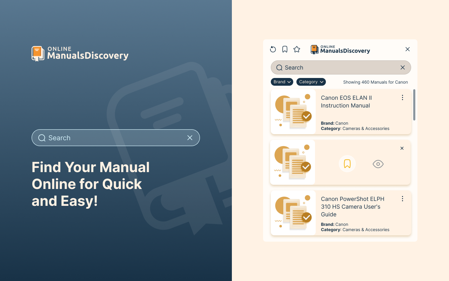This screenshot has height=281, width=449.
Task: Toggle the eye preview on the expanded card
Action: tap(378, 164)
